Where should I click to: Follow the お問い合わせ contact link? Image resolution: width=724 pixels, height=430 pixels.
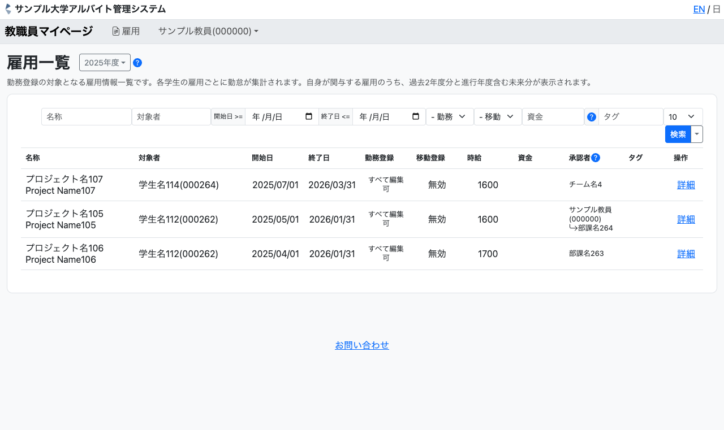[362, 345]
